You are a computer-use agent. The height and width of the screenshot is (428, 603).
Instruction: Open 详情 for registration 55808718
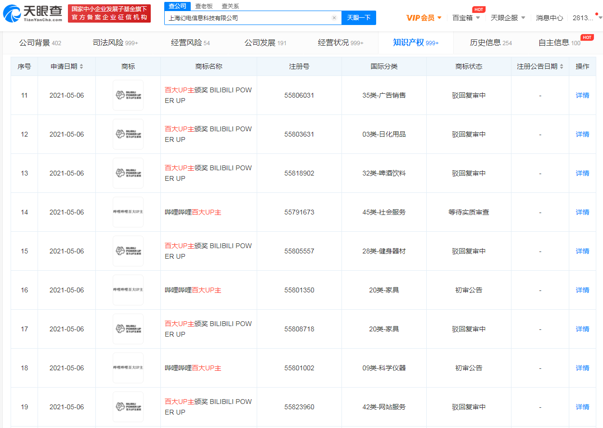pos(582,329)
